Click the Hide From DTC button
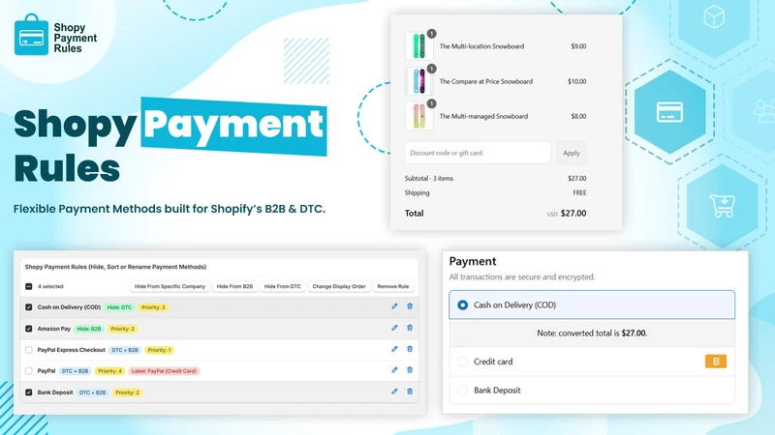The width and height of the screenshot is (775, 435). click(282, 286)
